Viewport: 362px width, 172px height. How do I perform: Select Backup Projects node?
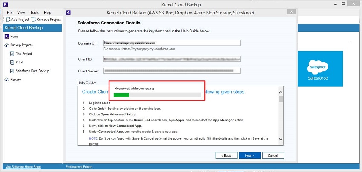(21, 45)
